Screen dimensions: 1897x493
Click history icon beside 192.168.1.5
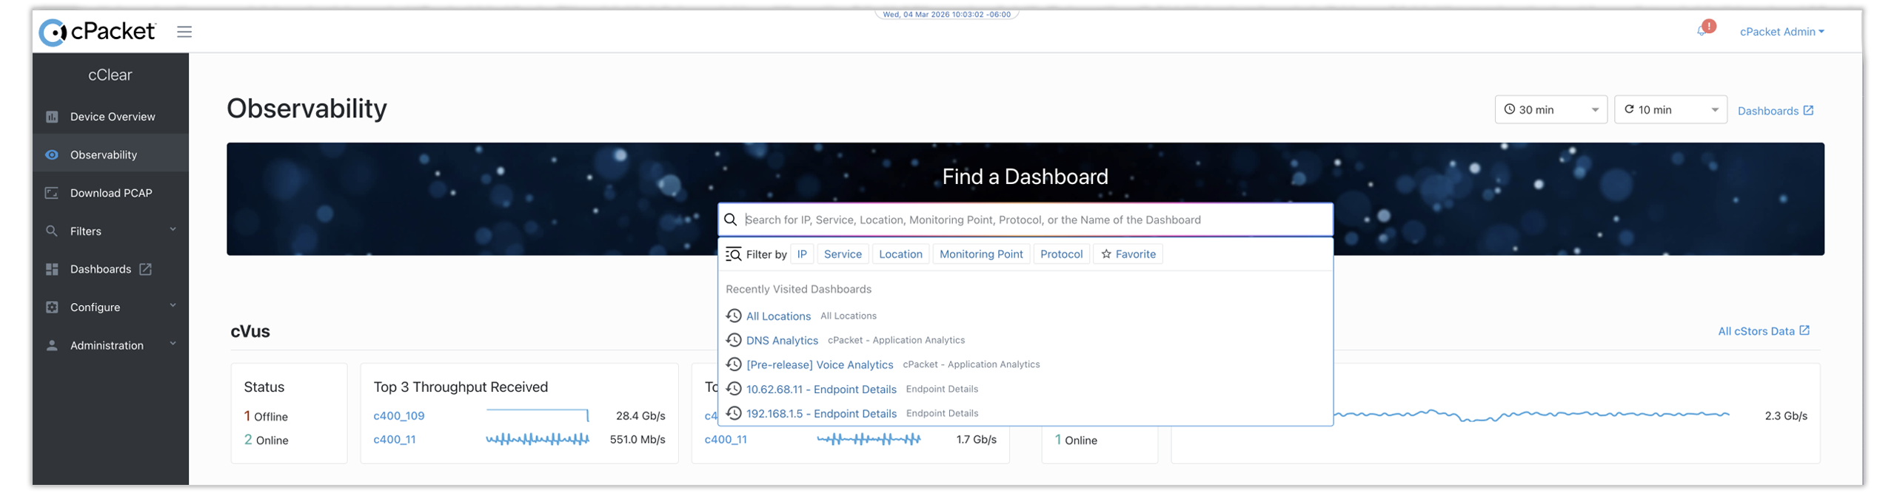[734, 414]
